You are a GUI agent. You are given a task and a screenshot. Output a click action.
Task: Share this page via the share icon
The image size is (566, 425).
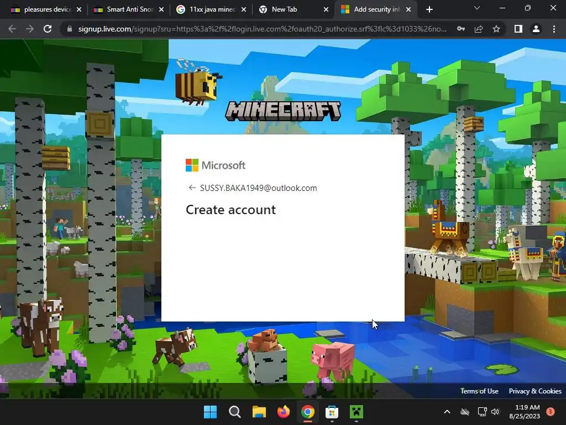click(x=479, y=29)
